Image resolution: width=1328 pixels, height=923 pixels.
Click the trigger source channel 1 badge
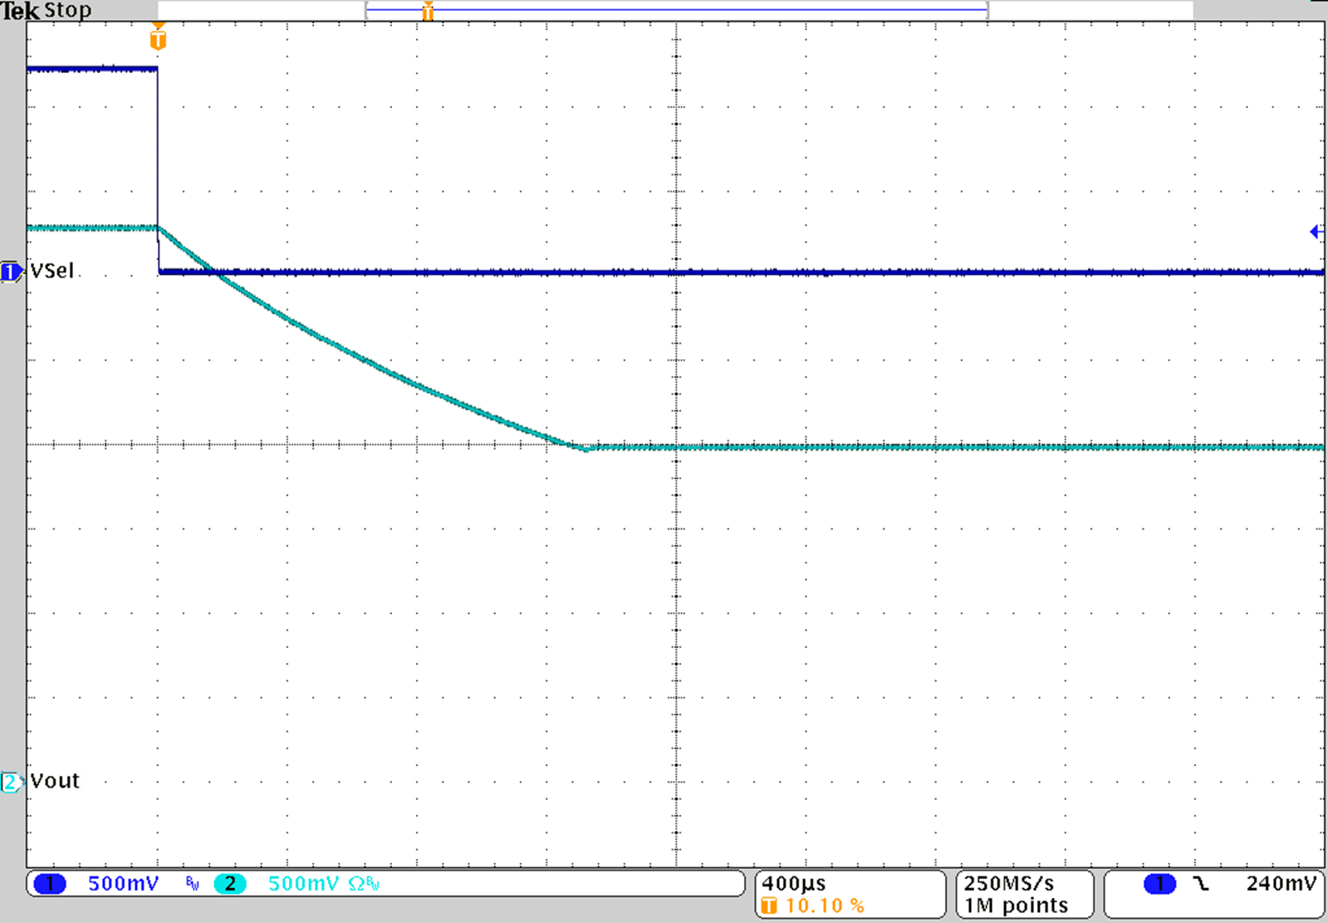pos(1159,884)
